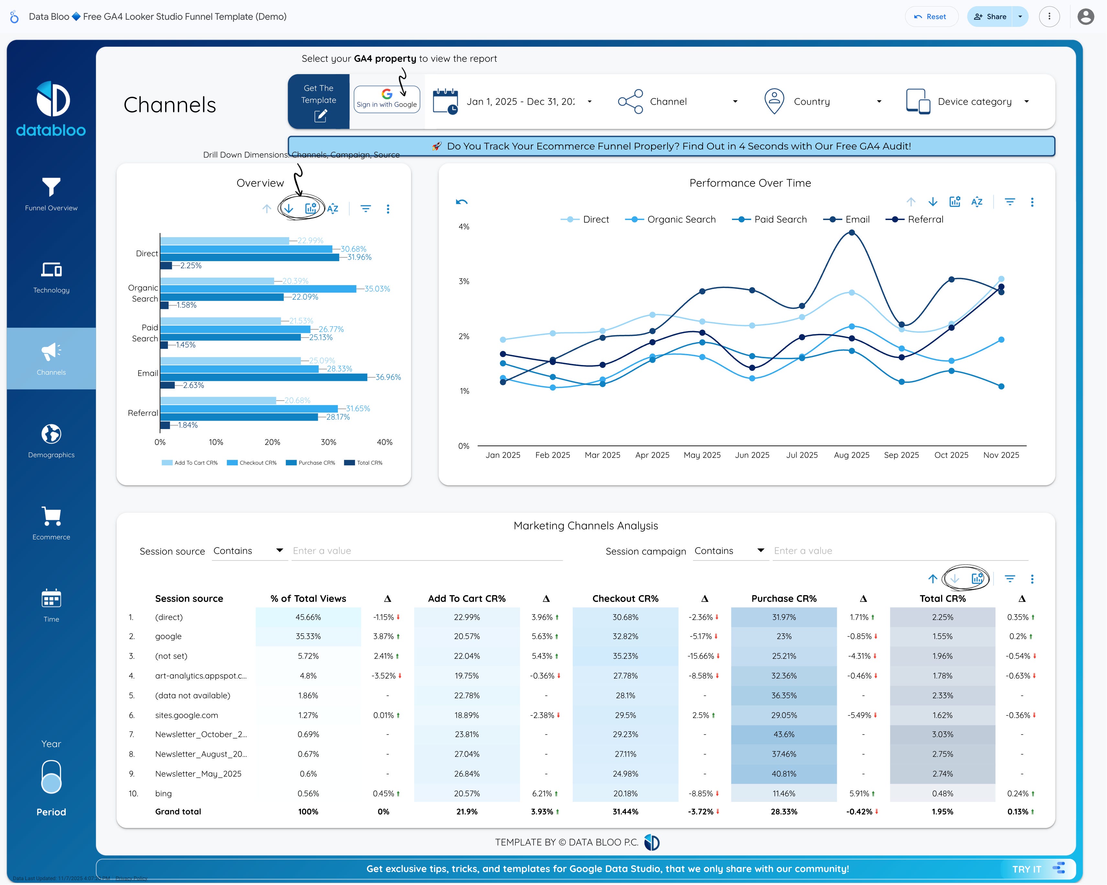Open the user account avatar
This screenshot has width=1107, height=885.
point(1085,17)
